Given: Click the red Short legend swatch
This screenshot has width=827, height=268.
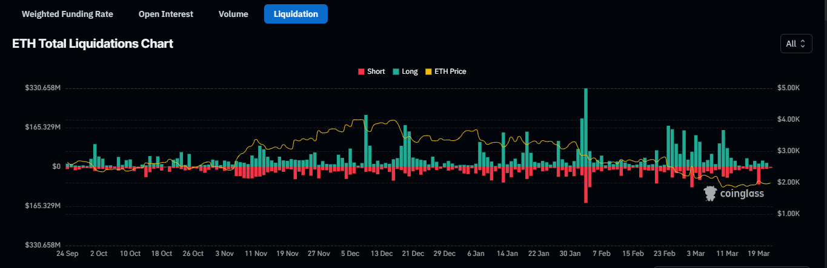Looking at the screenshot, I should [x=361, y=71].
